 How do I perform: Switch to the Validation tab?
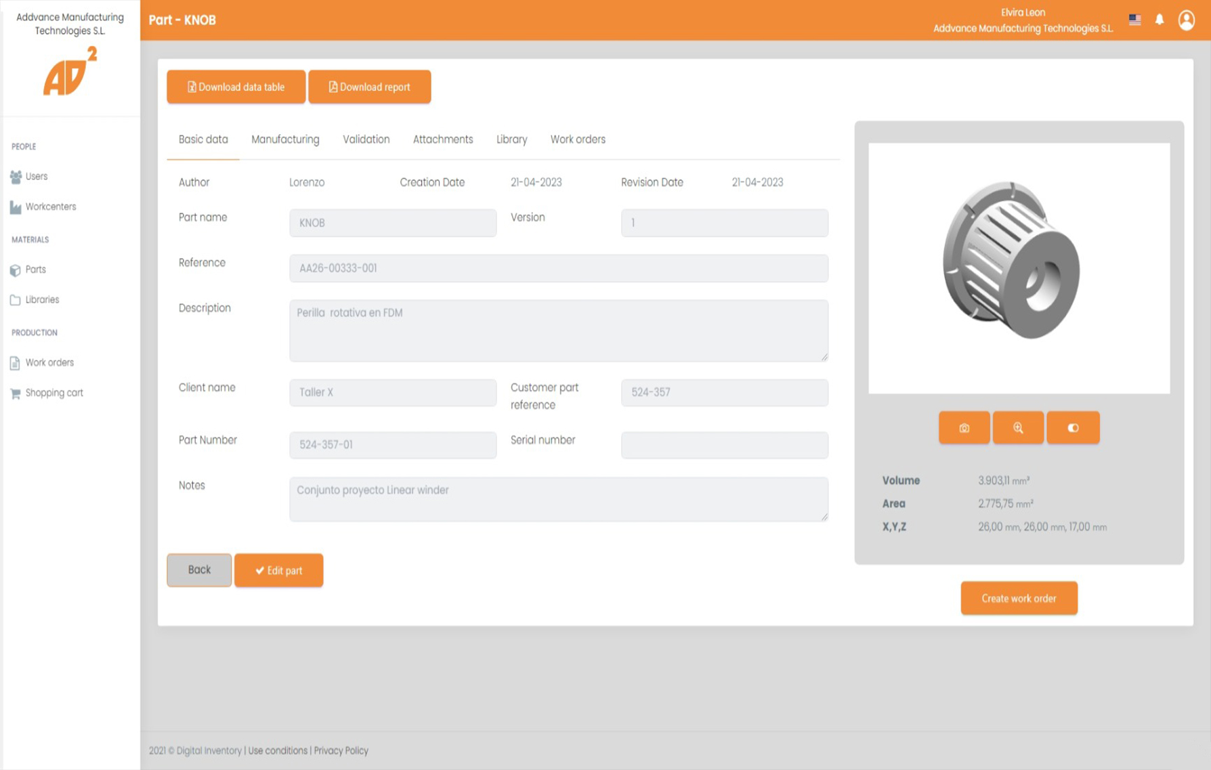(x=366, y=140)
